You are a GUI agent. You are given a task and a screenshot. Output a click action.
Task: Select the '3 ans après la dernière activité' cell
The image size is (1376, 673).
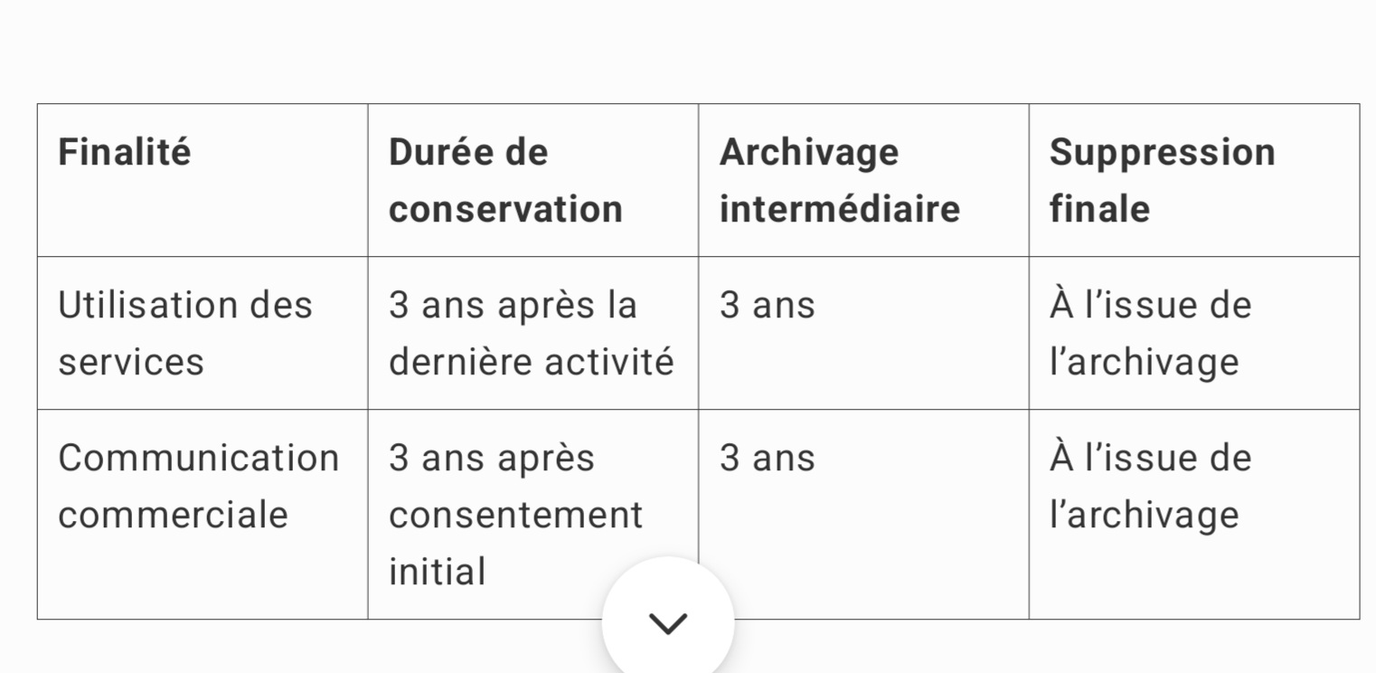pos(531,333)
